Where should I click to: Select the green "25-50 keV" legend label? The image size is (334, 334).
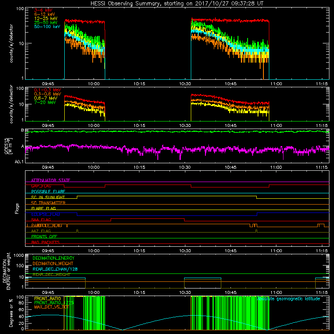click(46, 23)
